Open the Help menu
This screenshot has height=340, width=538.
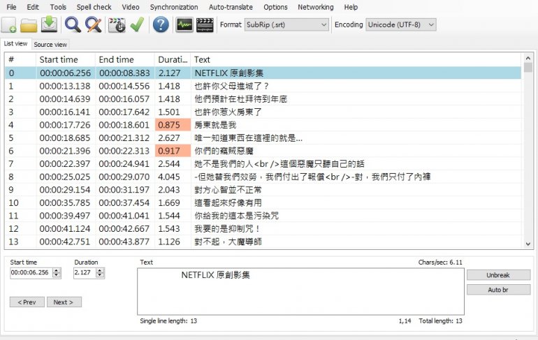pos(351,7)
